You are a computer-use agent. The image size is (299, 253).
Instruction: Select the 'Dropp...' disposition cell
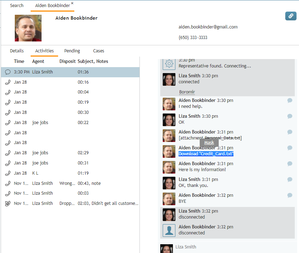point(67,203)
